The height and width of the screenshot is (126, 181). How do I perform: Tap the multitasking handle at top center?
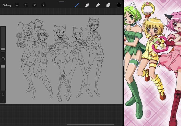(61, 2)
